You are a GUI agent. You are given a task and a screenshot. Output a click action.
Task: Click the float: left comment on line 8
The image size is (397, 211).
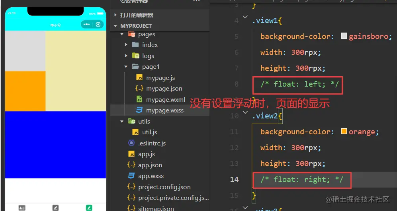click(x=299, y=84)
